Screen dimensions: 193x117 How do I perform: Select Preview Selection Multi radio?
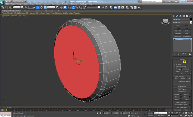pyautogui.click(x=186, y=78)
